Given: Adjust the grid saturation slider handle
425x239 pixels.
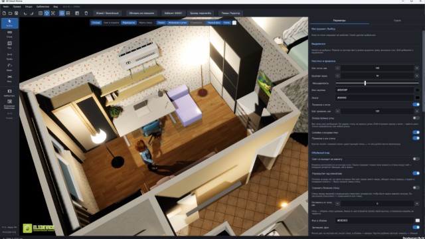Looking at the screenshot, I should click(365, 83).
